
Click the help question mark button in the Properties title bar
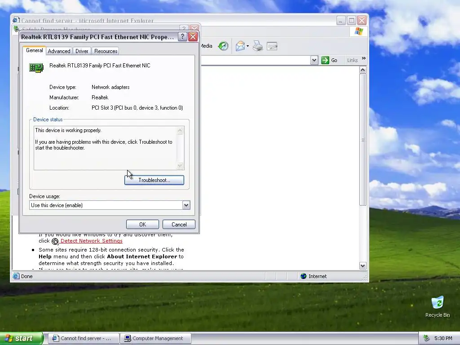point(182,37)
